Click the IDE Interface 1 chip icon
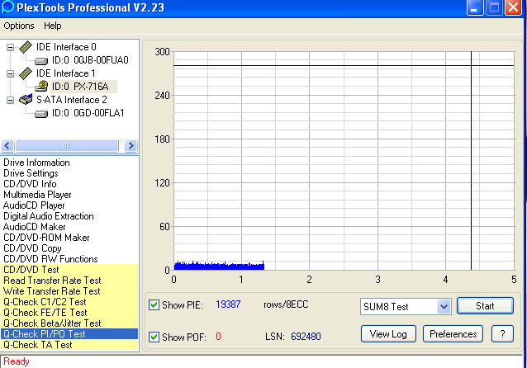The width and height of the screenshot is (527, 368). [26, 73]
